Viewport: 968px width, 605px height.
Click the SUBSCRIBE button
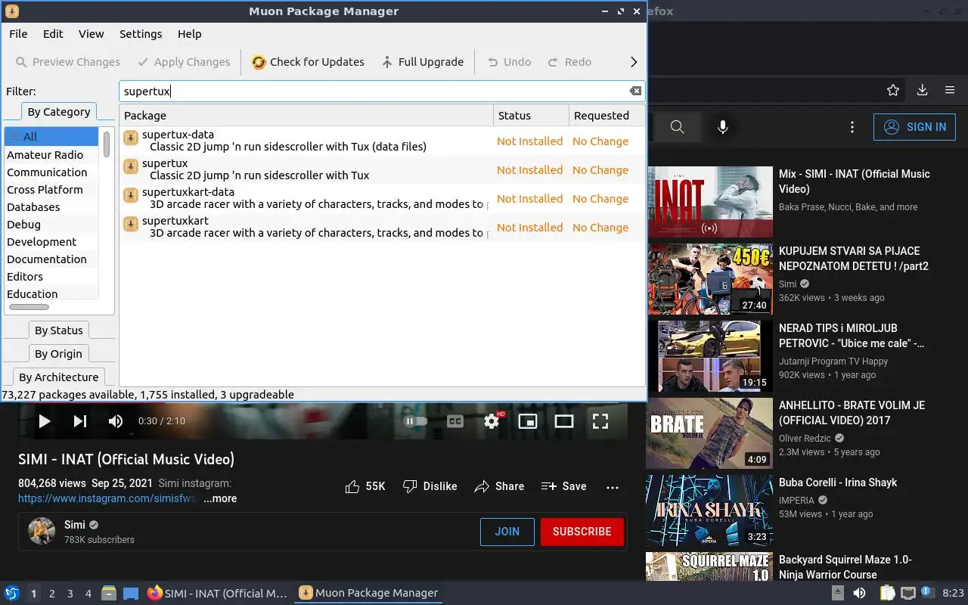pyautogui.click(x=582, y=532)
